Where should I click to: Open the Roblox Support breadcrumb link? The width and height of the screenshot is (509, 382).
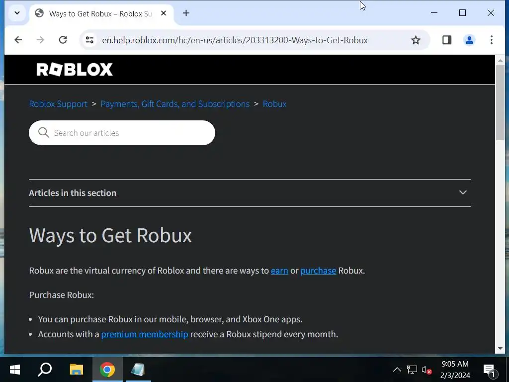click(58, 104)
